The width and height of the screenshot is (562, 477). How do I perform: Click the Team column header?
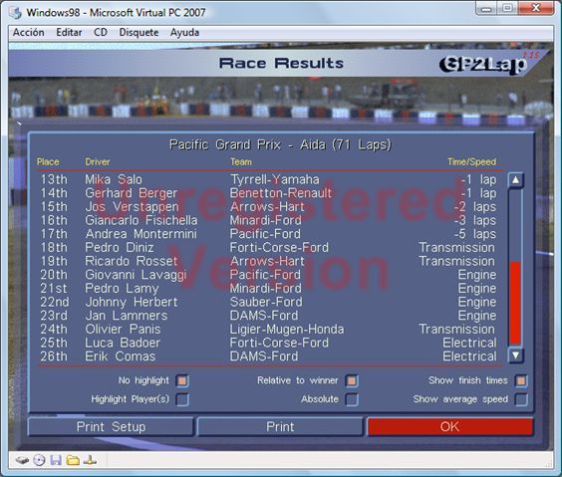click(241, 162)
